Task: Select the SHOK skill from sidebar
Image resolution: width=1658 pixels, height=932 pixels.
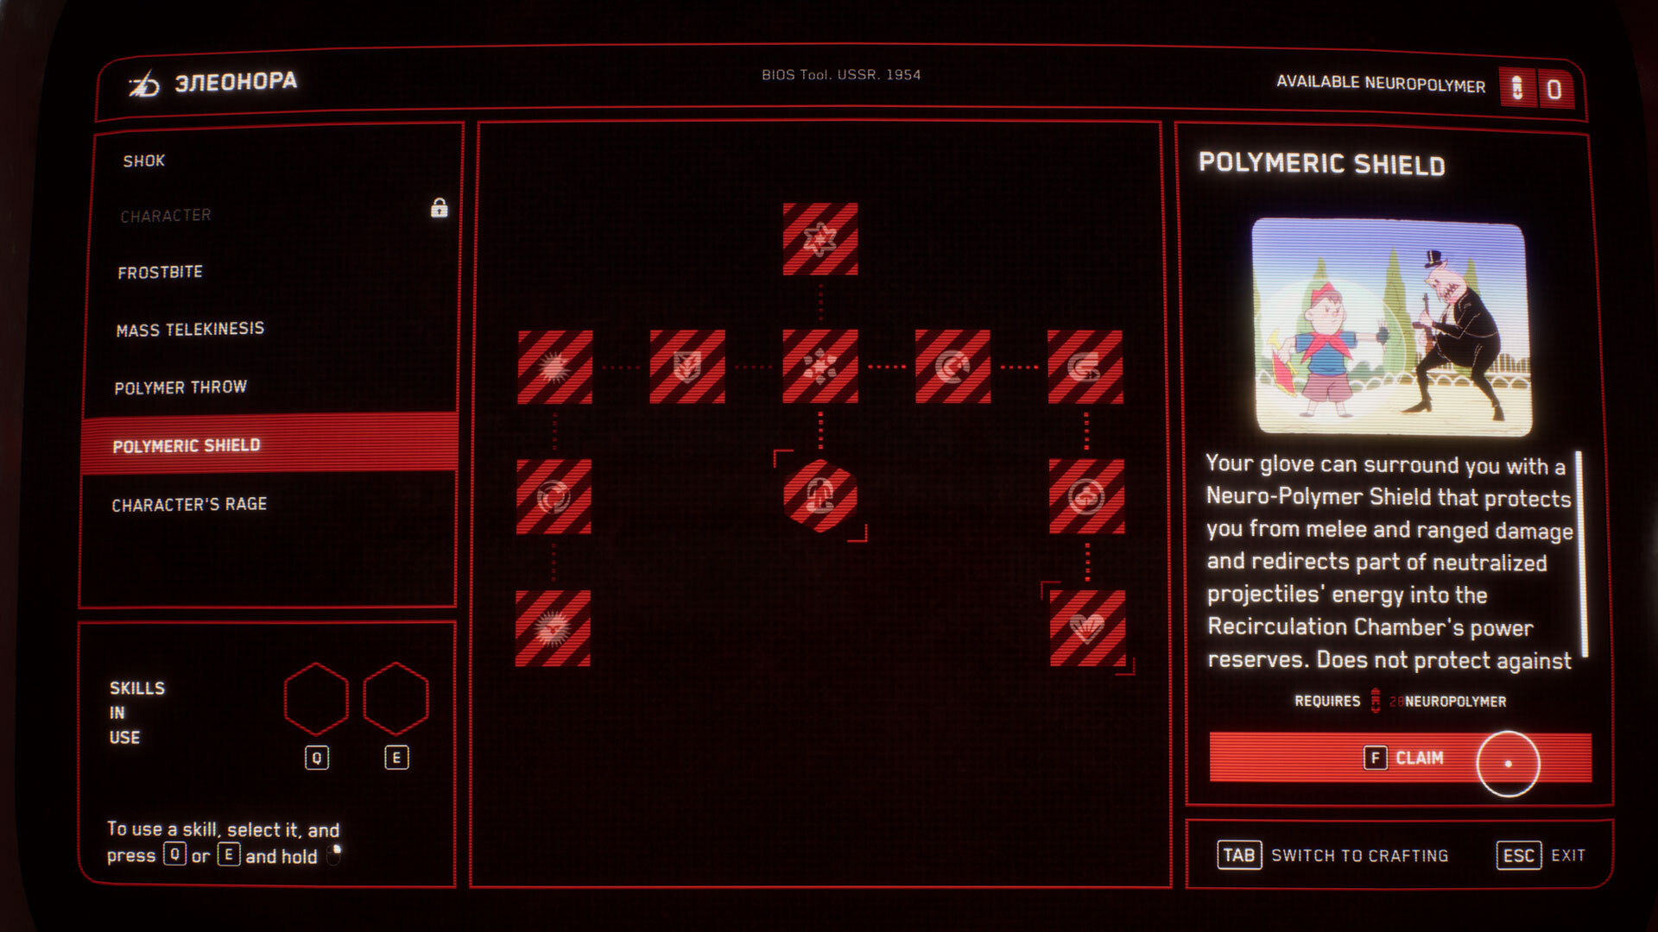Action: 142,161
